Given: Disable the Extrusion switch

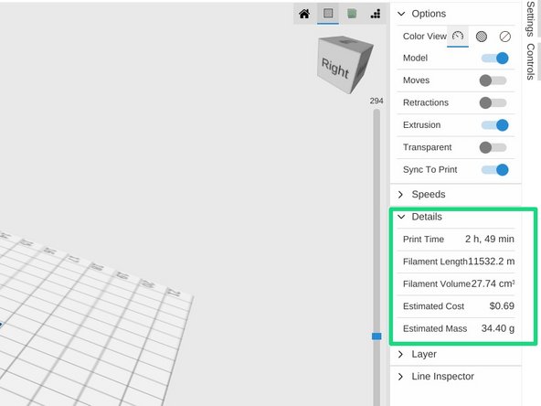Looking at the screenshot, I should point(494,125).
